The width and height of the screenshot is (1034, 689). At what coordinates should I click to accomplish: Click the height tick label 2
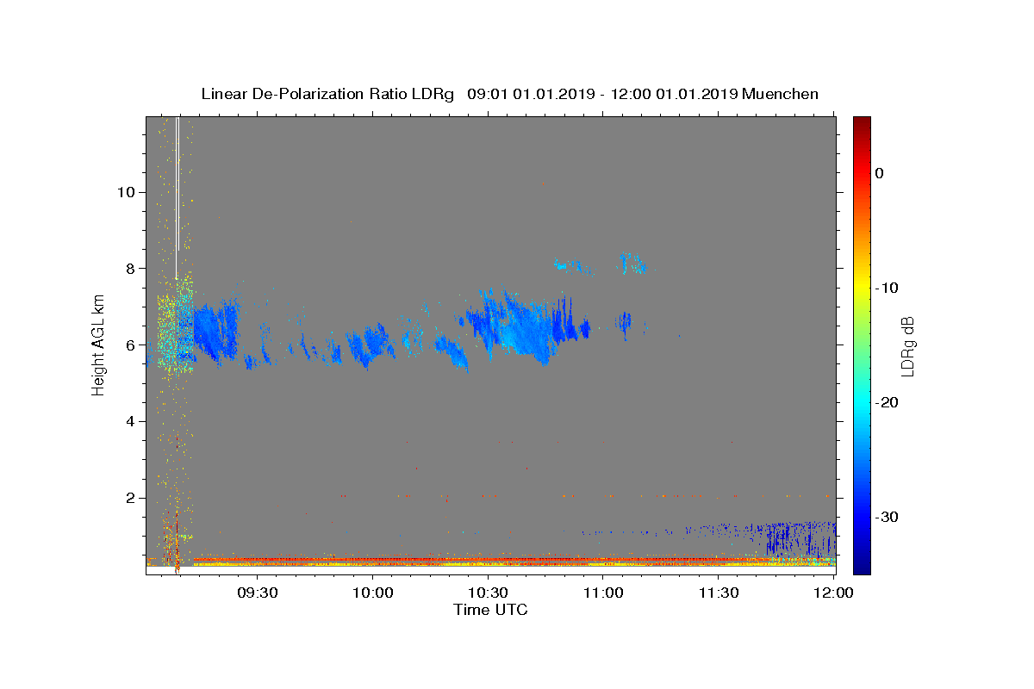point(128,498)
